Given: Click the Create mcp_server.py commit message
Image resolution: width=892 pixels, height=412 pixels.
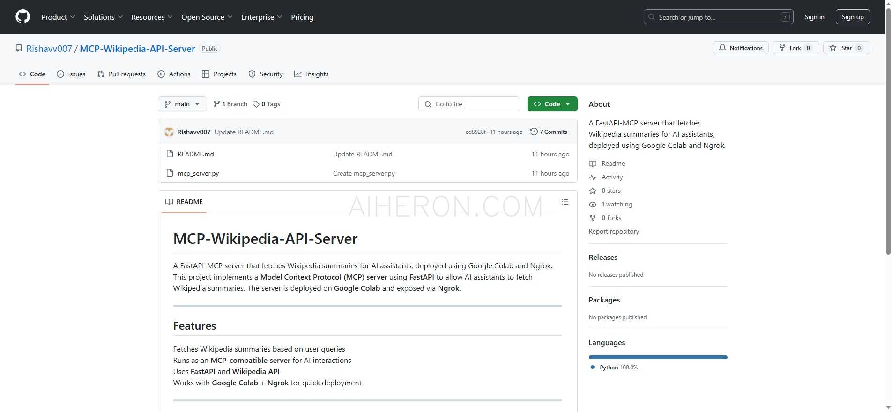Looking at the screenshot, I should 364,173.
